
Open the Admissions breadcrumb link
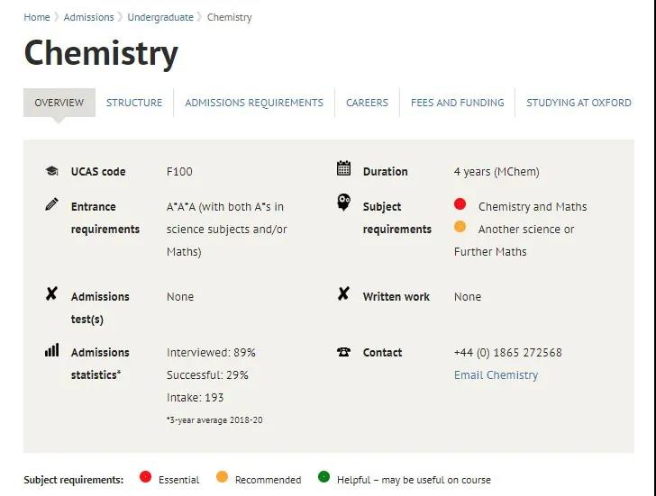pos(88,17)
